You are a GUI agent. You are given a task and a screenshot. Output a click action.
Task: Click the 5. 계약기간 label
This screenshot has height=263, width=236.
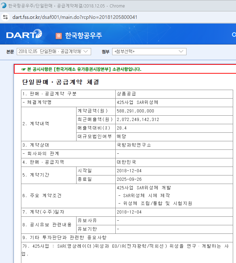click(x=36, y=175)
